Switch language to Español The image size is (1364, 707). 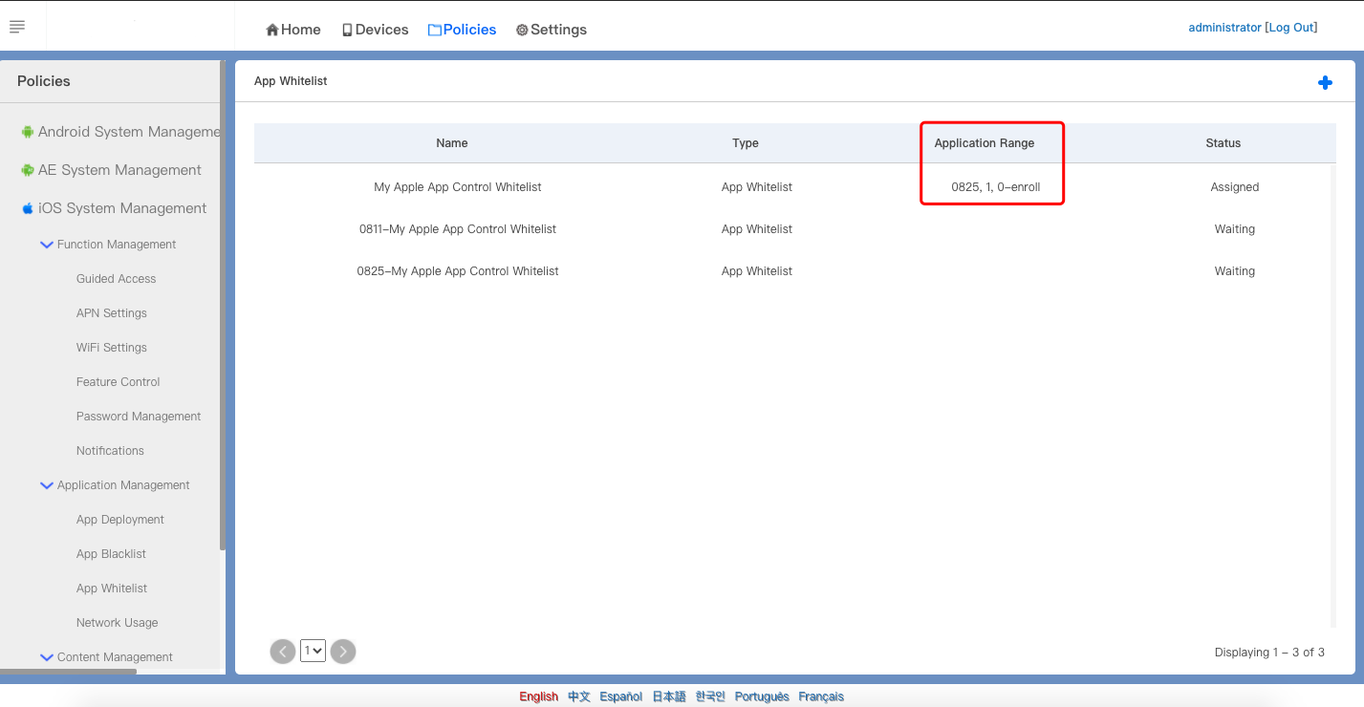coord(620,696)
